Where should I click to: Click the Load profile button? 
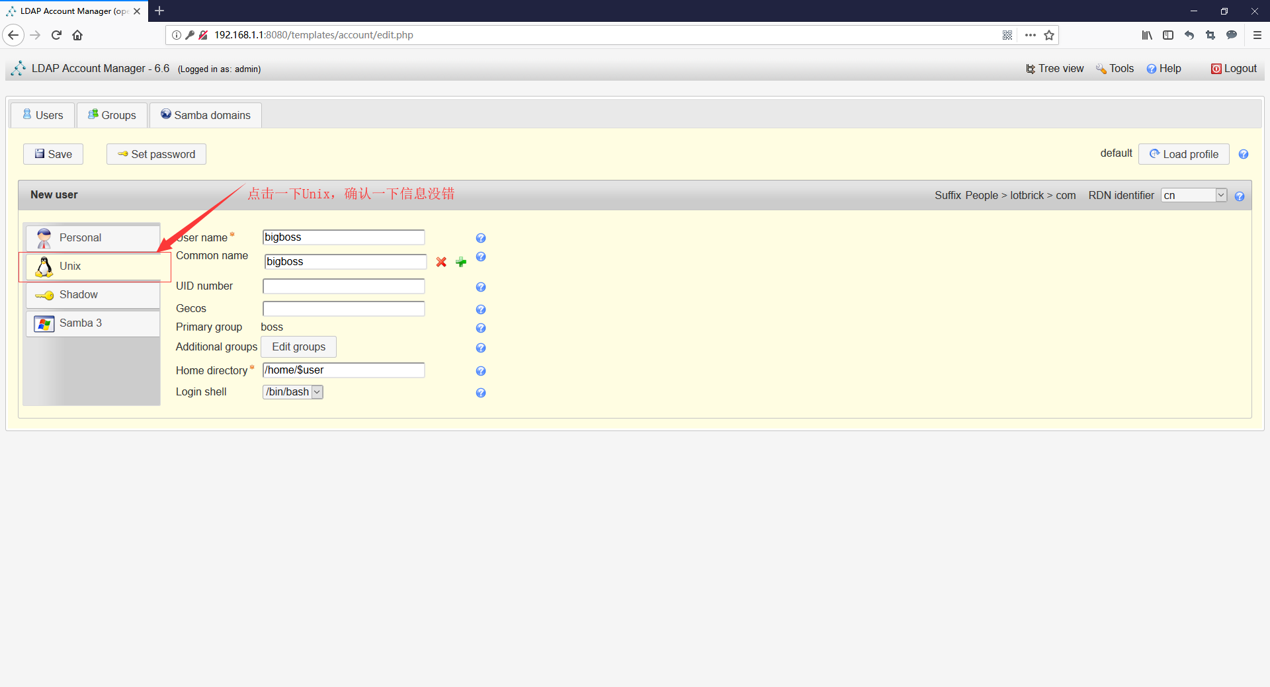click(1183, 154)
